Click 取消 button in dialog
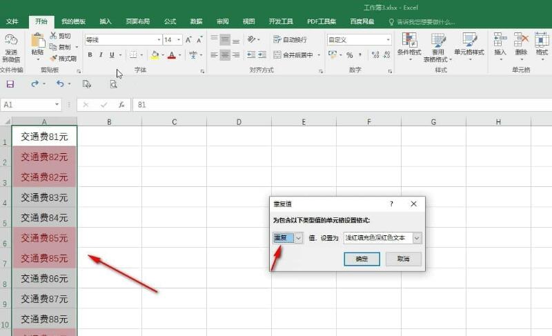 pyautogui.click(x=403, y=259)
